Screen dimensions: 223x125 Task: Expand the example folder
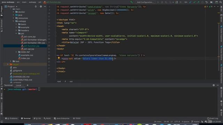point(16,27)
